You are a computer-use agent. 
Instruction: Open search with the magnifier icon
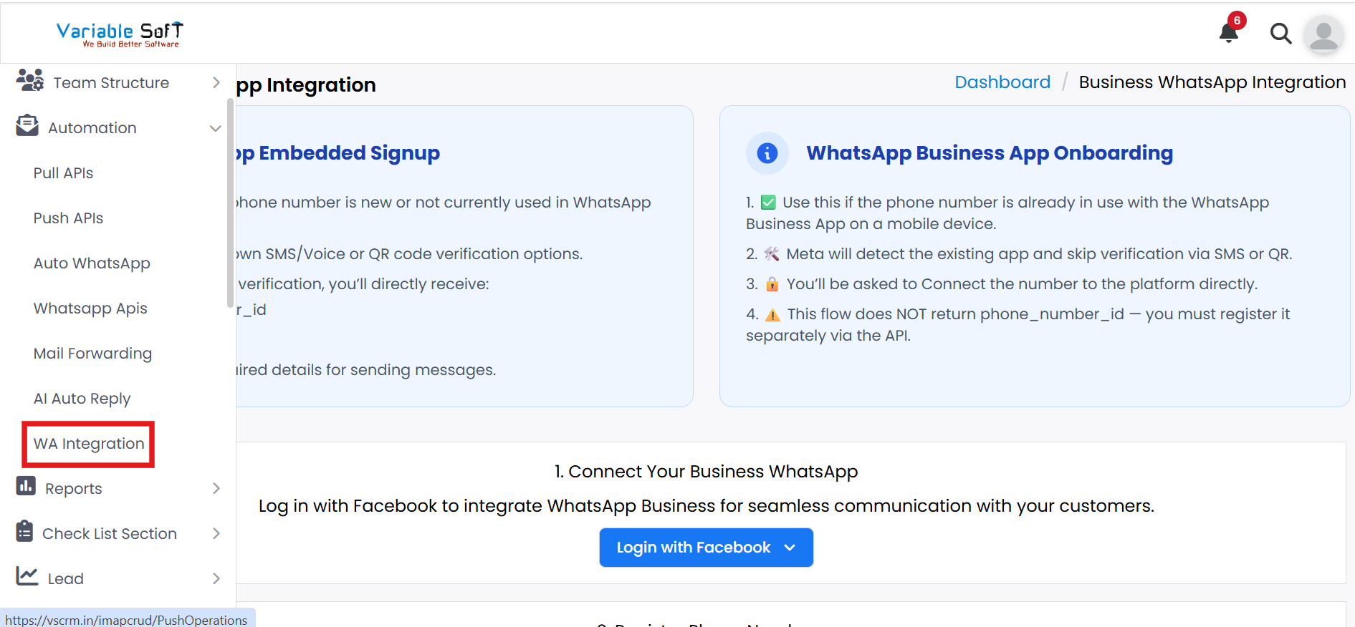click(x=1280, y=34)
